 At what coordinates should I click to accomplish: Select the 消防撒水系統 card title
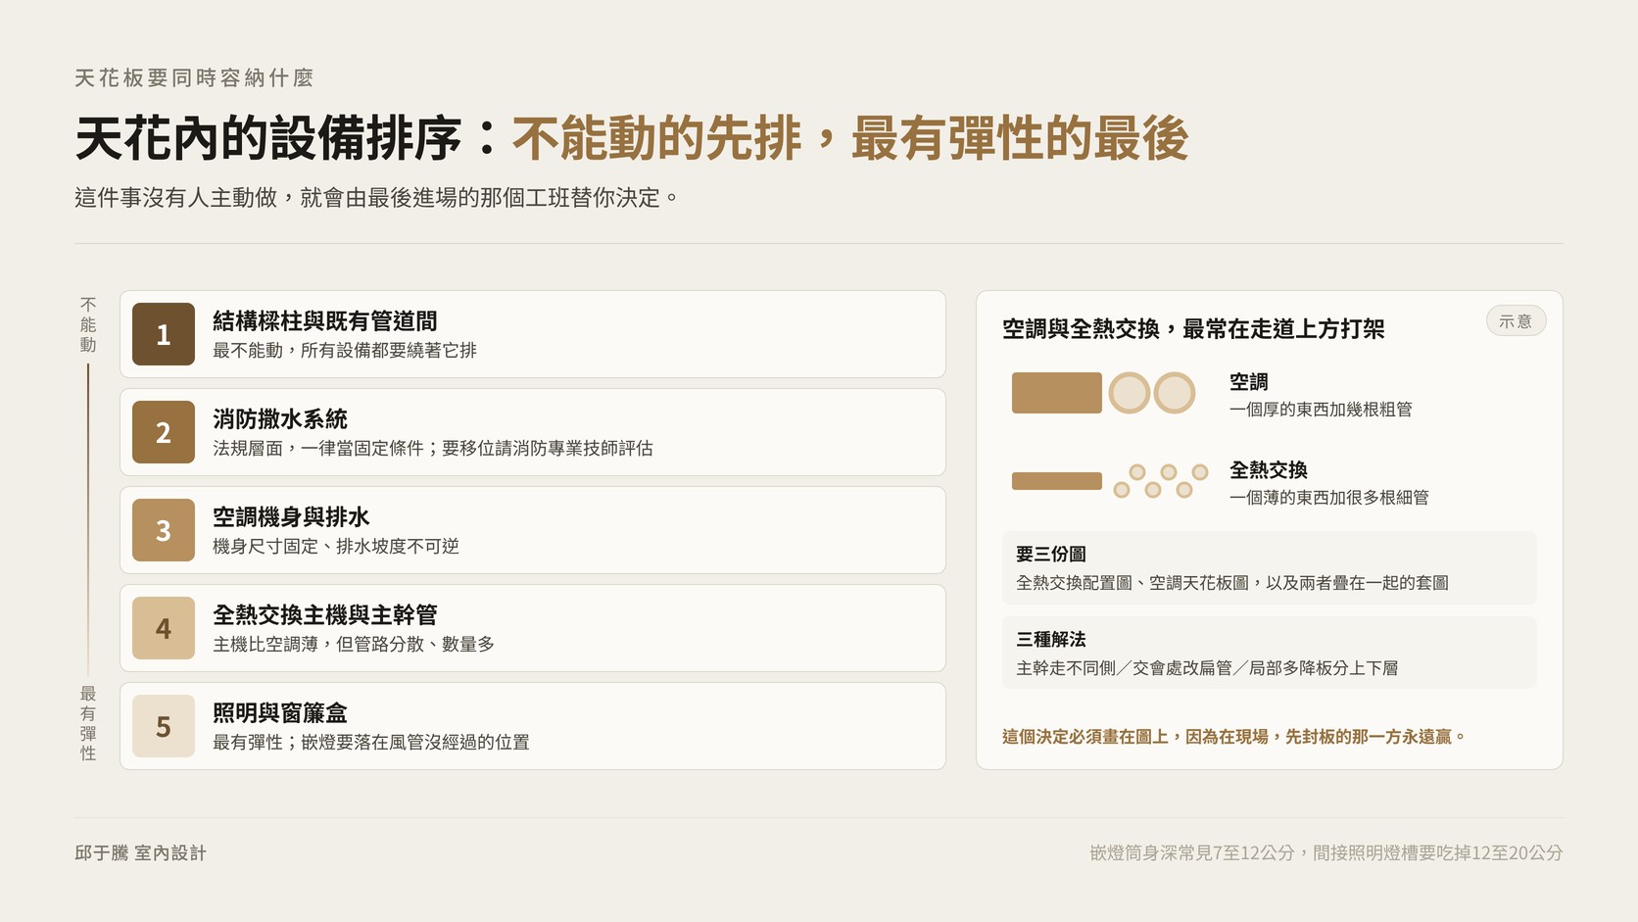280,419
